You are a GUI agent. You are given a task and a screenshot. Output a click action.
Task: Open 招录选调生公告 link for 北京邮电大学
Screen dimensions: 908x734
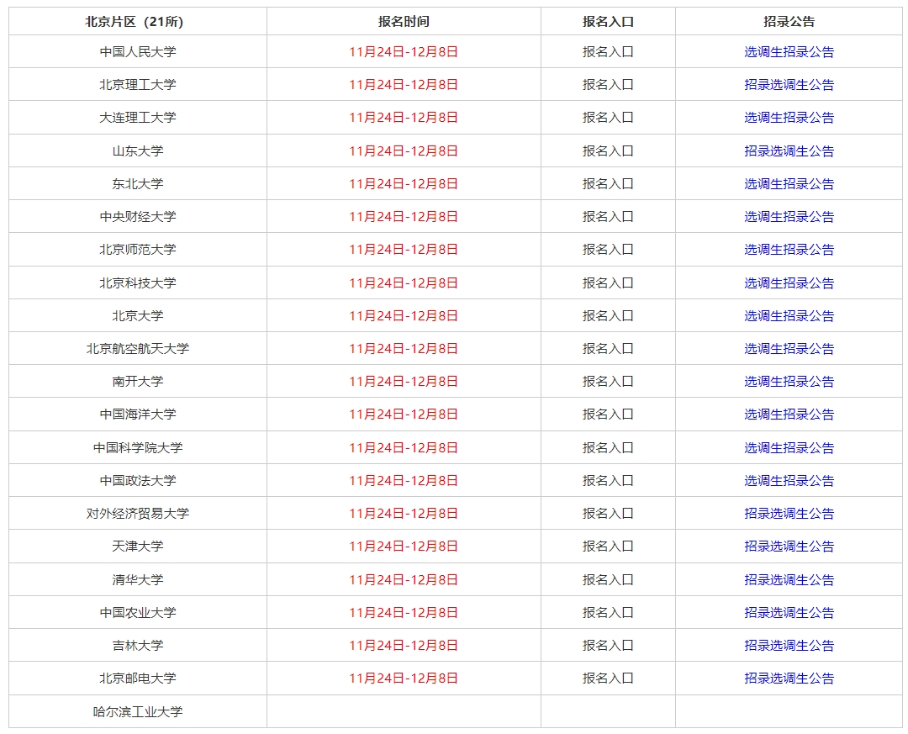(x=789, y=679)
